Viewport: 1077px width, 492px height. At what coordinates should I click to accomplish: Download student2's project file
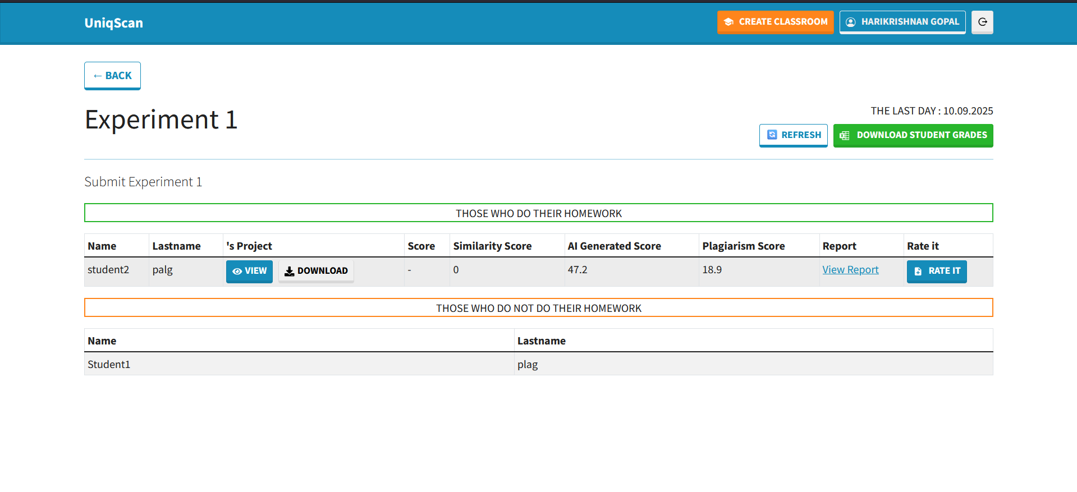[x=316, y=271]
